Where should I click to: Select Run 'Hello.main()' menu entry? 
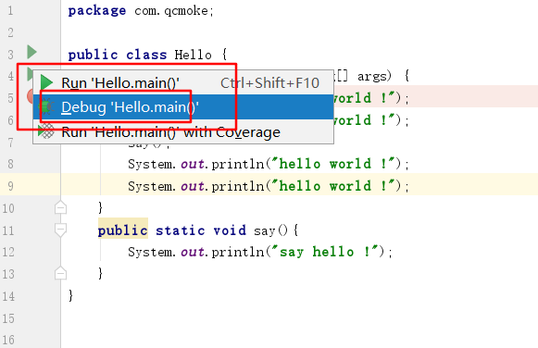click(x=183, y=82)
